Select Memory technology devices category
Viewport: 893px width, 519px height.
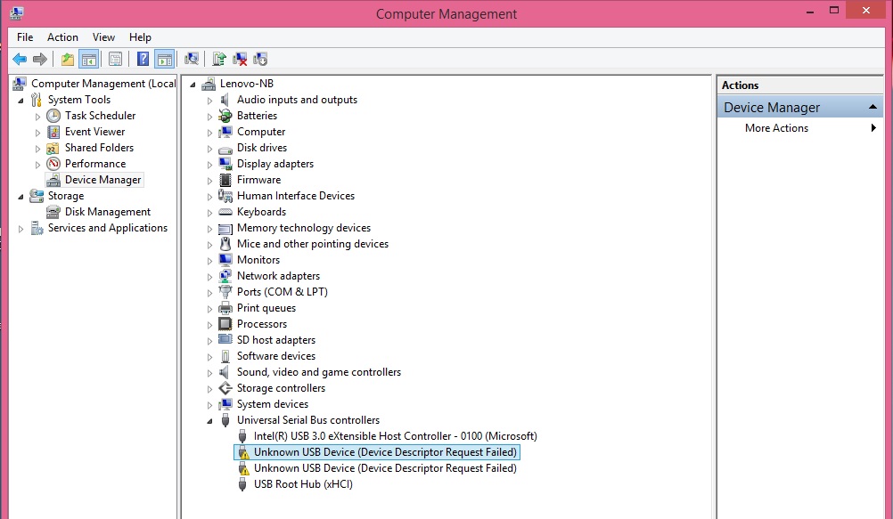pyautogui.click(x=304, y=228)
